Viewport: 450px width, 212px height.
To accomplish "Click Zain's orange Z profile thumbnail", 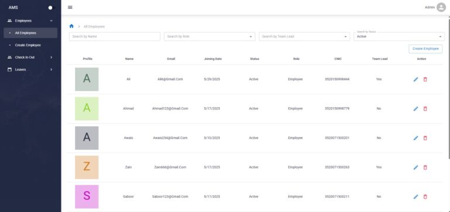I will tap(87, 167).
